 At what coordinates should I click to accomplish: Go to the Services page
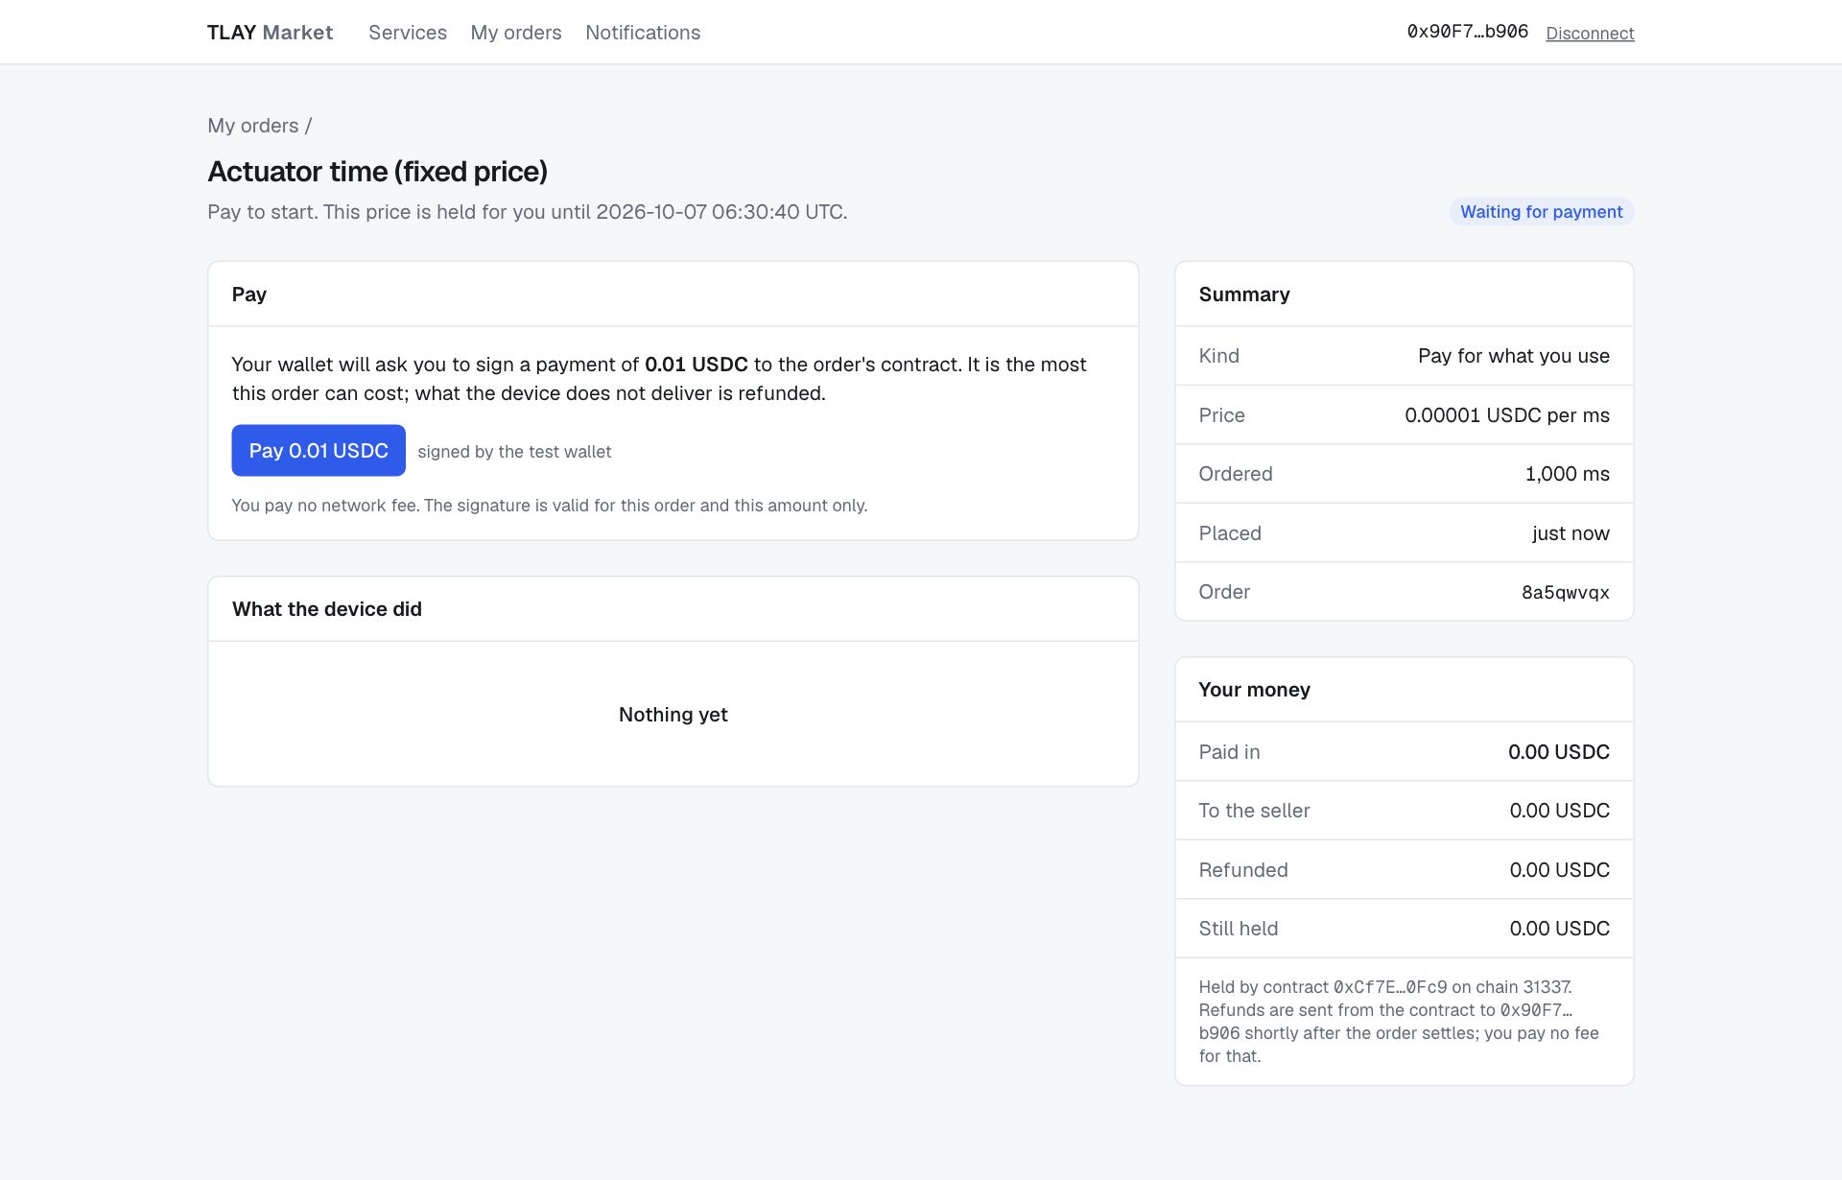pyautogui.click(x=408, y=33)
